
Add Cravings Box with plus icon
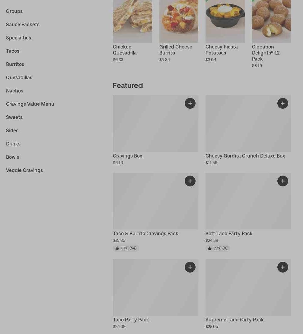coord(190,103)
